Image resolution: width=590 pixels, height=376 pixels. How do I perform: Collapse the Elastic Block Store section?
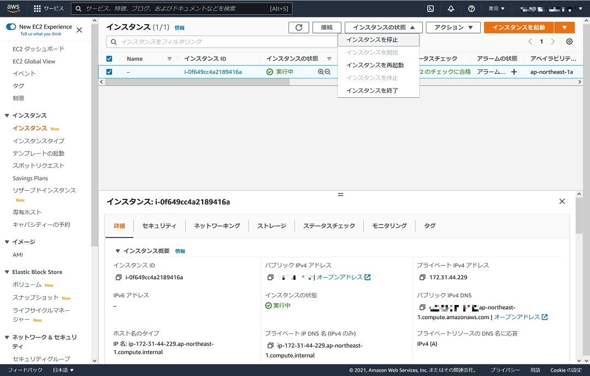[x=7, y=272]
